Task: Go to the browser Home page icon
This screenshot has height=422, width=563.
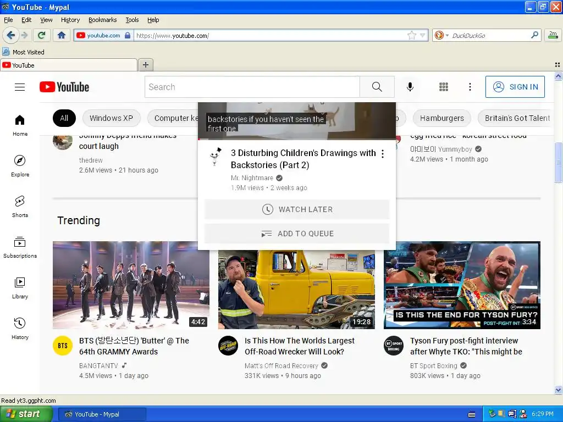Action: pos(62,35)
